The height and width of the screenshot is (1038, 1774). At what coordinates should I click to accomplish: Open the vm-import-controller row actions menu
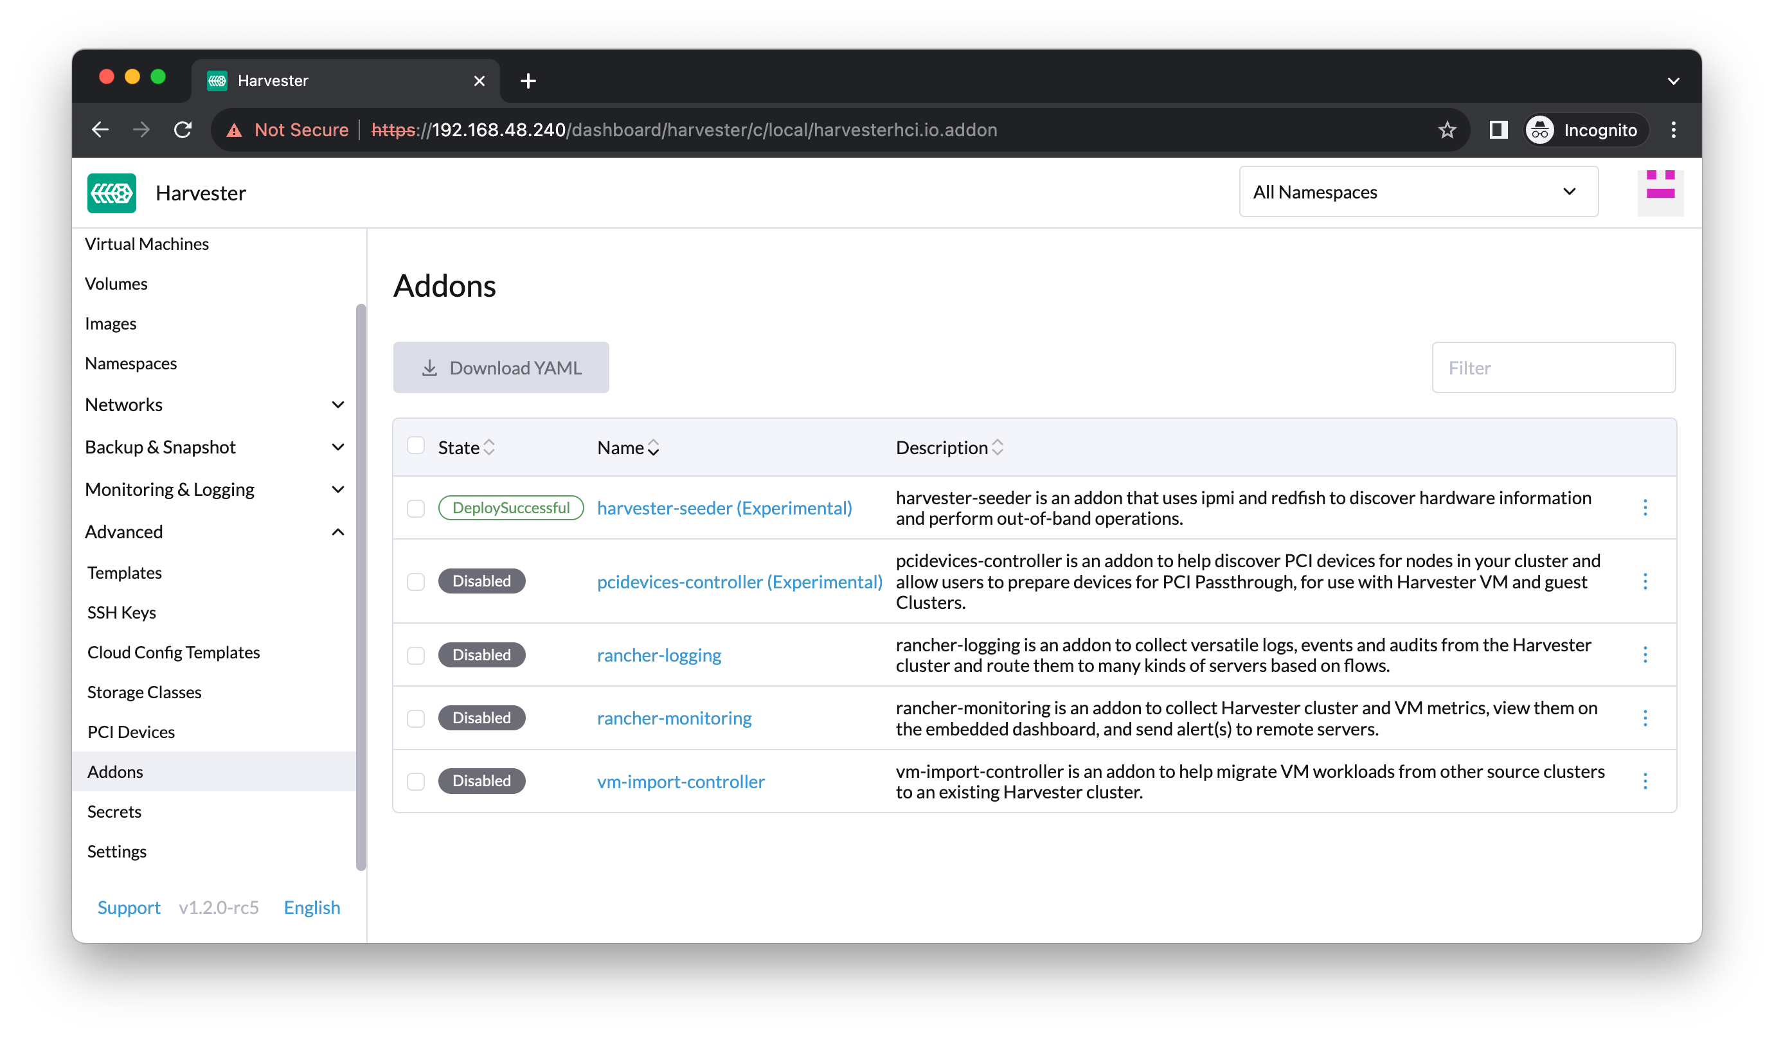click(x=1644, y=780)
